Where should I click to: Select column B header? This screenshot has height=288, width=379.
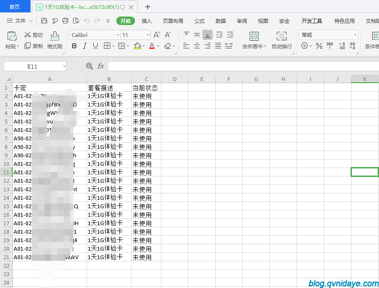[x=109, y=79]
